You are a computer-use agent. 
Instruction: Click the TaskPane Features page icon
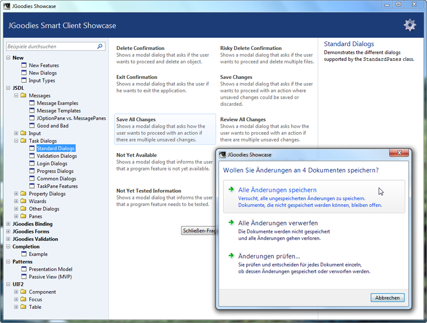click(x=32, y=186)
